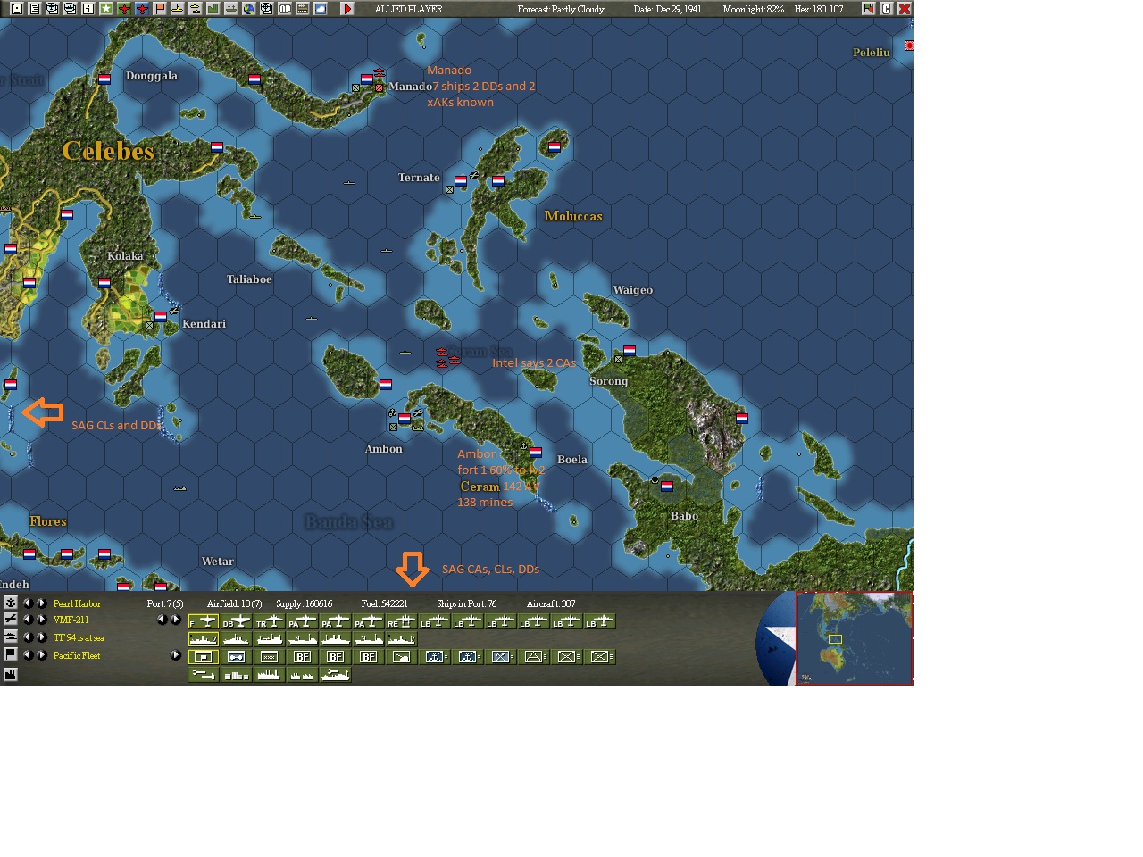Screen dimensions: 1143x857
Task: Click the 'Forecast: Partly Cloudy' status text
Action: click(x=561, y=9)
